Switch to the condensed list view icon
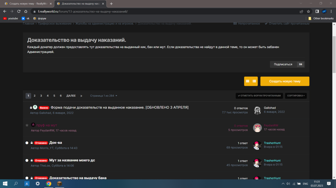Screen dimensions: 336x188 [248, 81]
